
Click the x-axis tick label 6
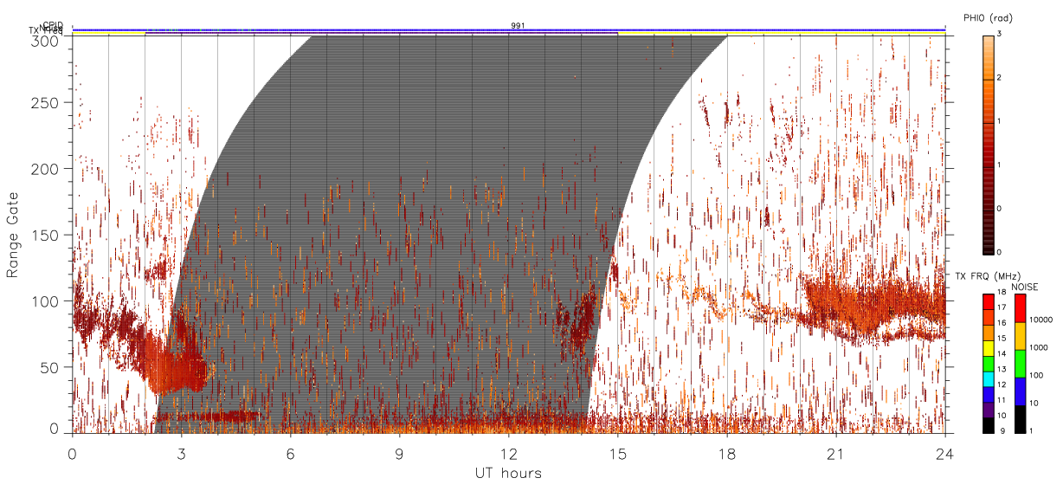click(x=291, y=453)
